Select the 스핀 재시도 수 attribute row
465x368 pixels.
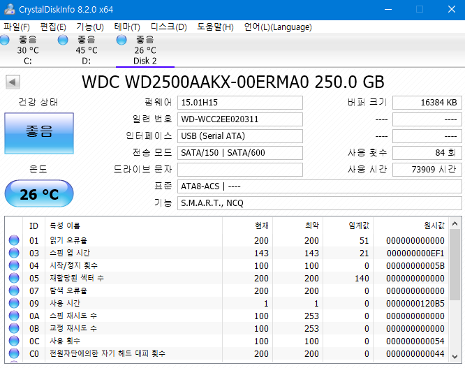coord(227,316)
